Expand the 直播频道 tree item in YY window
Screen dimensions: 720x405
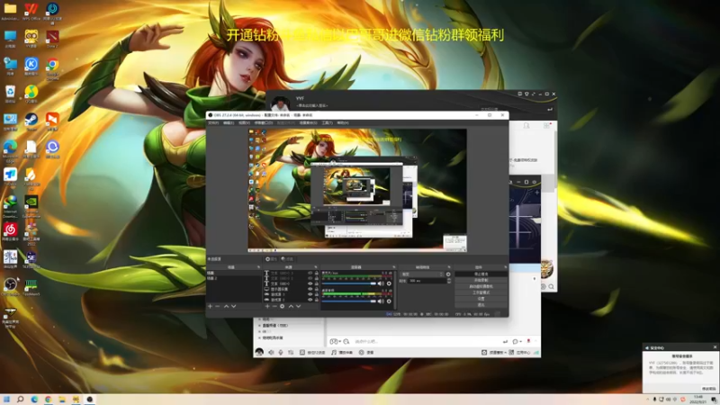coord(260,326)
